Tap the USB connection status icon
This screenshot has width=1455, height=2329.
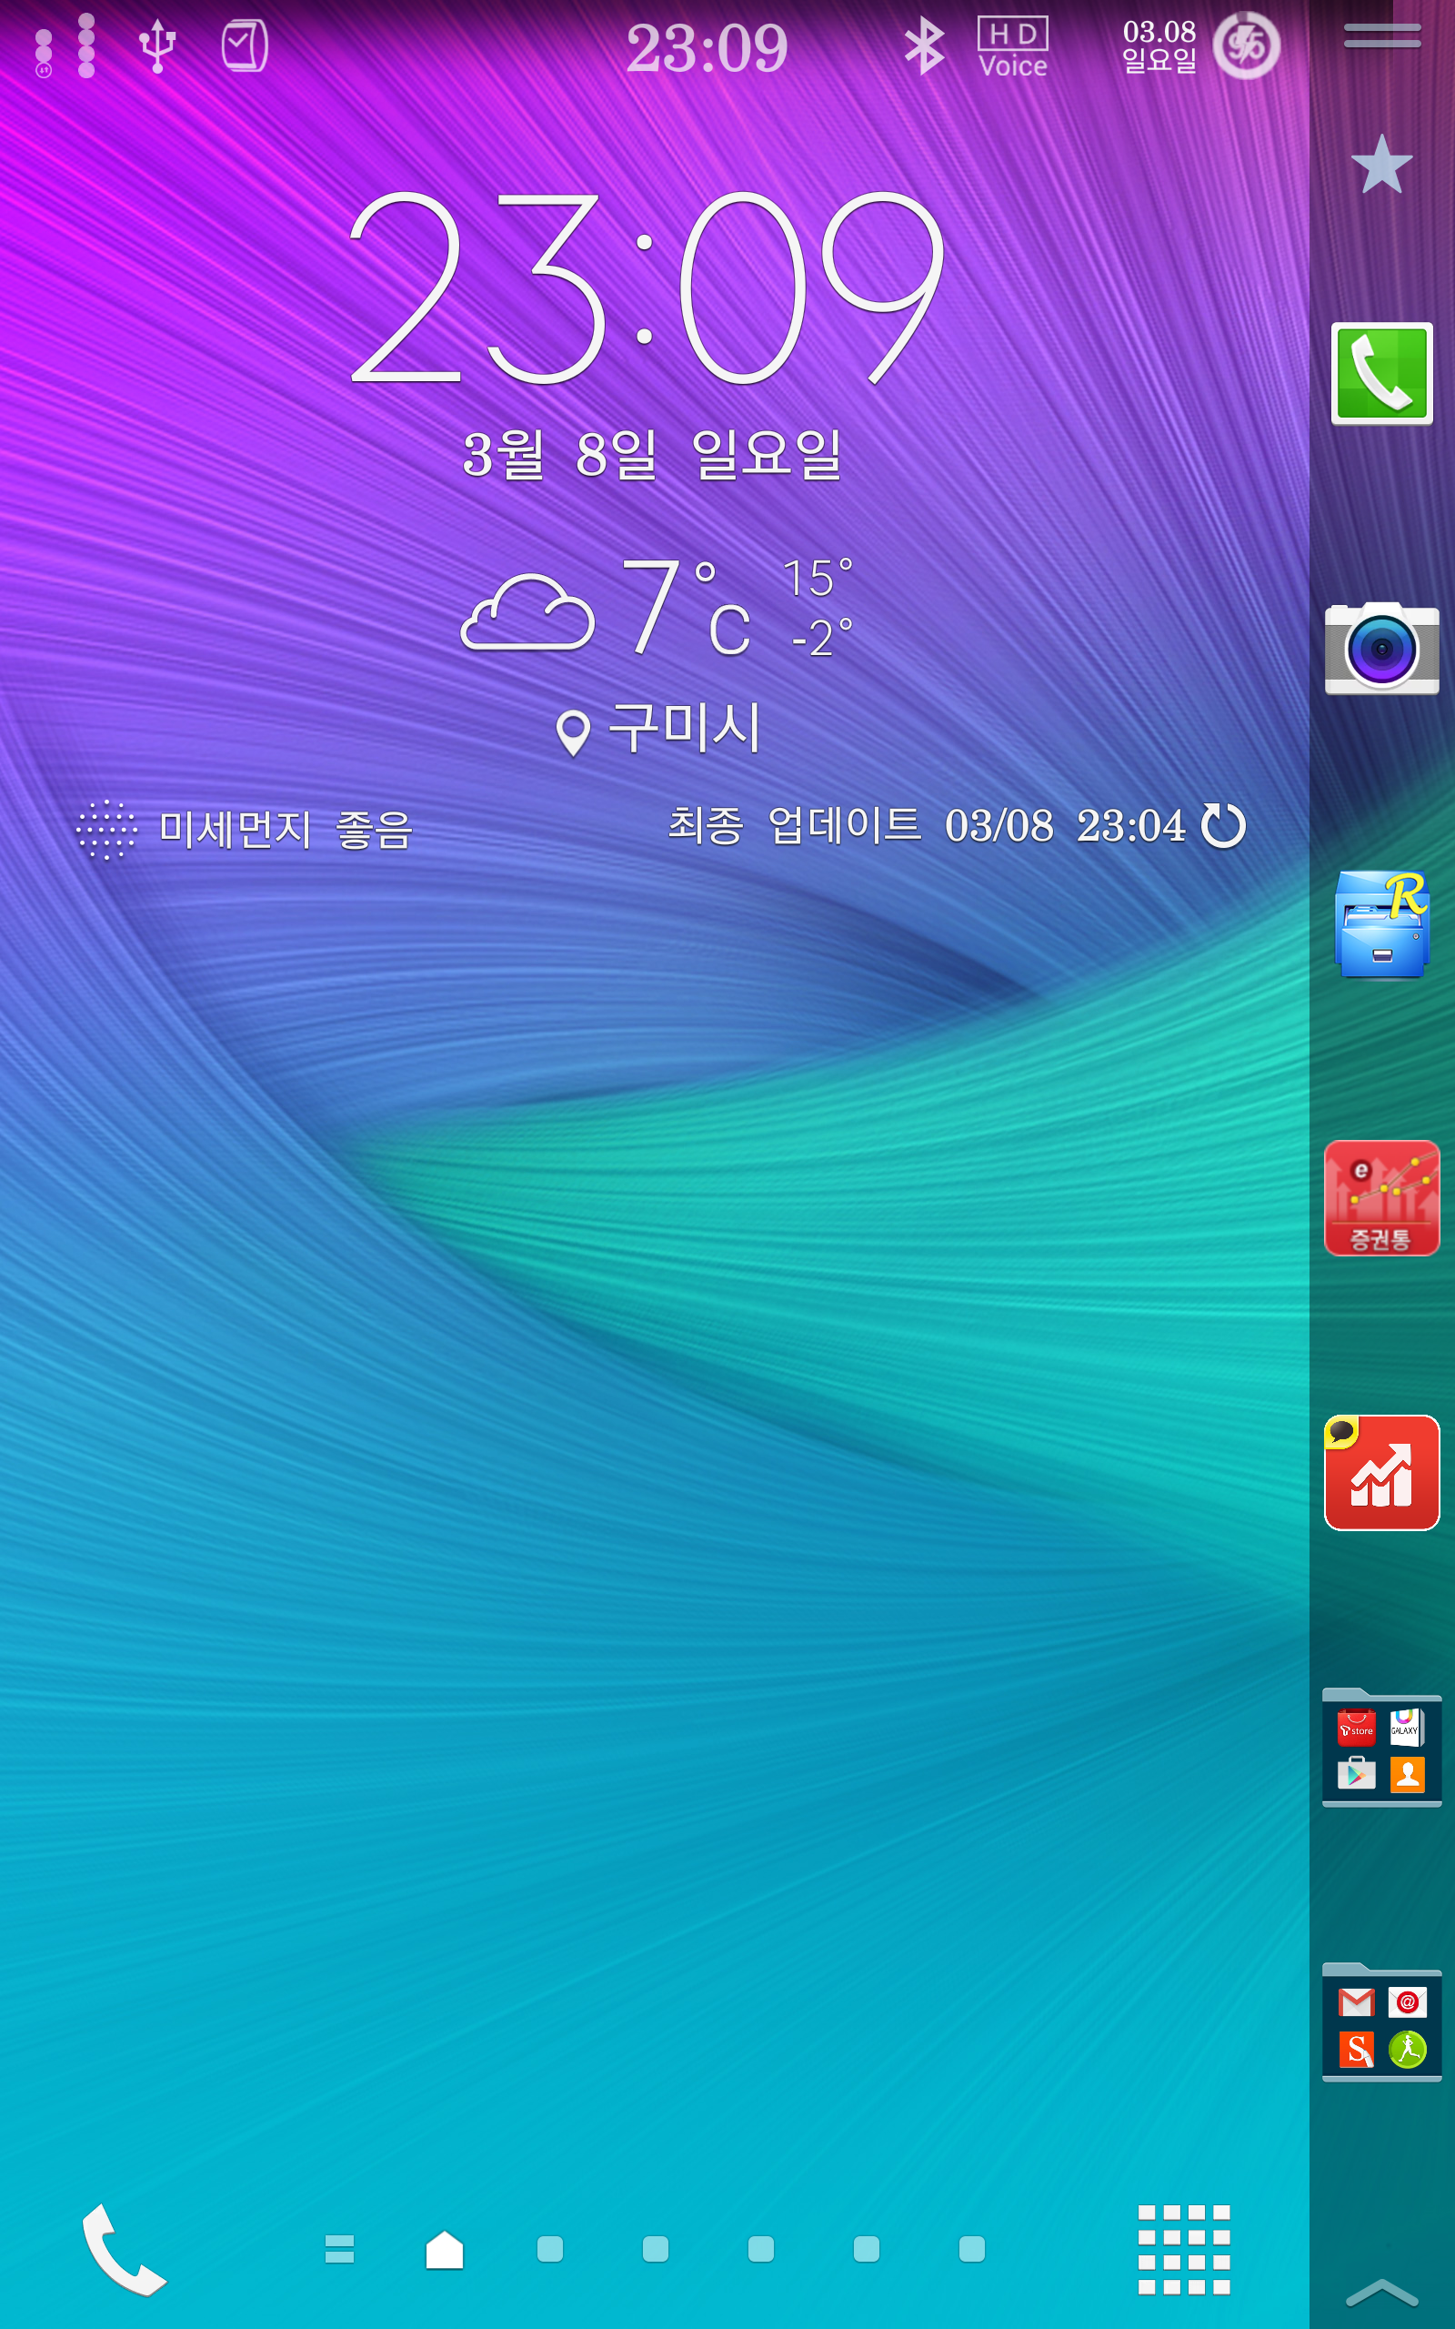(x=156, y=46)
